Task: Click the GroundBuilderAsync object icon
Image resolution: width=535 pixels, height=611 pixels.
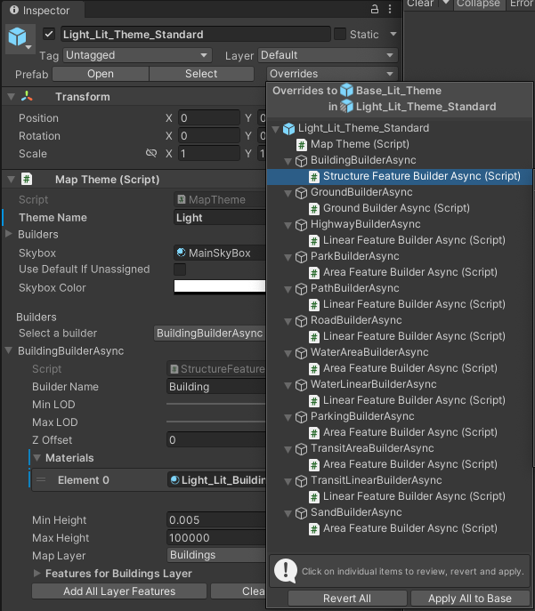Action: click(301, 192)
